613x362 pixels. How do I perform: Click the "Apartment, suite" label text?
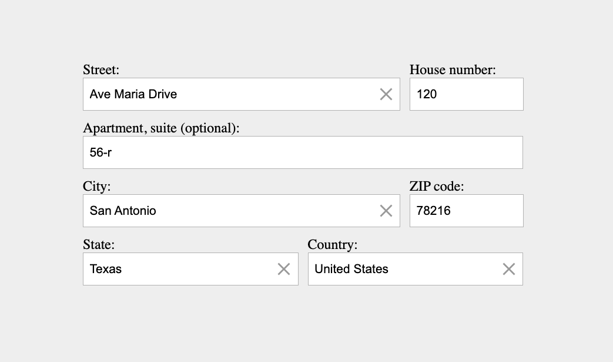pos(130,128)
